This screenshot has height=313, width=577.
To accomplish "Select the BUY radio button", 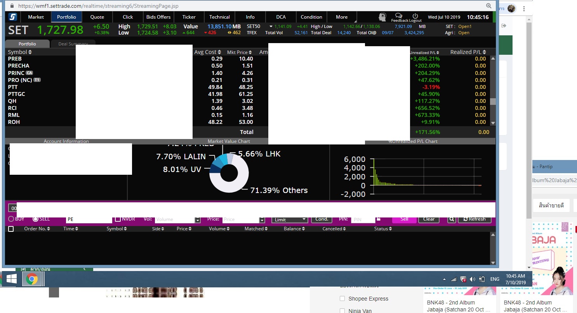I will 11,219.
